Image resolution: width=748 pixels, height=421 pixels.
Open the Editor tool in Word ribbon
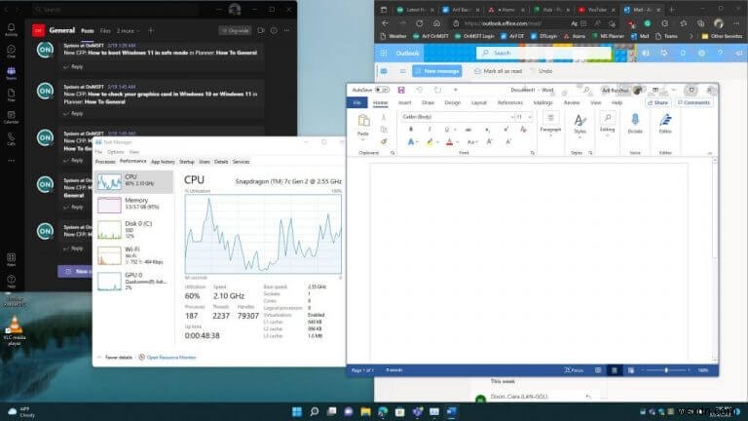click(x=665, y=123)
